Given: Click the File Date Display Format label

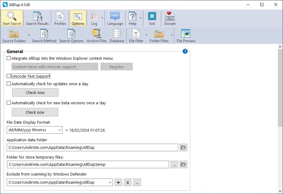Looking at the screenshot, I should pos(28,122).
